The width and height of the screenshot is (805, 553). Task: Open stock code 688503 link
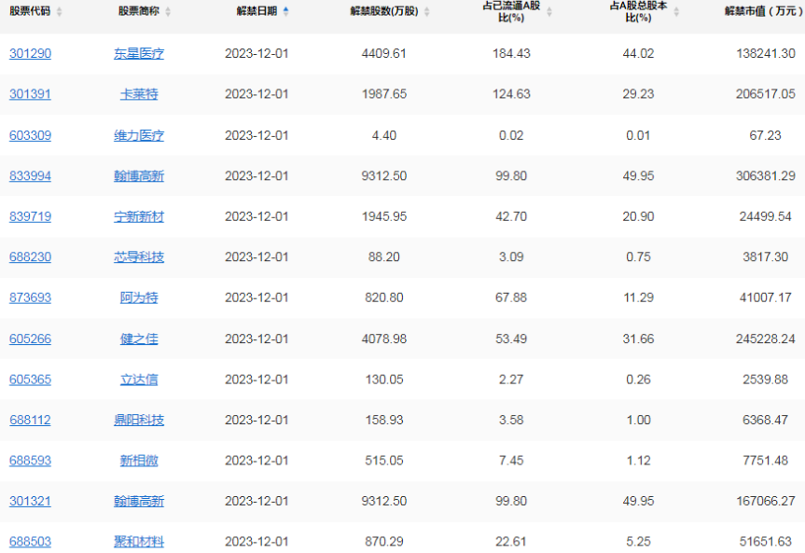click(x=30, y=542)
